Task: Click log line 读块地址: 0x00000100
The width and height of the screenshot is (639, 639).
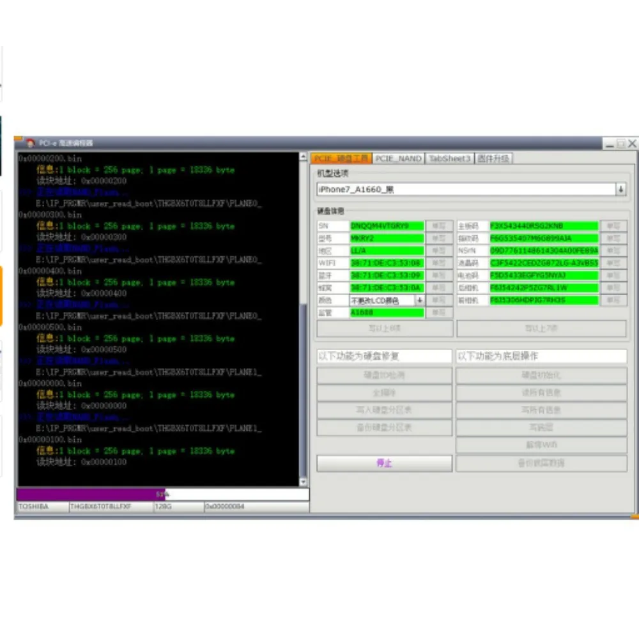Action: 82,462
